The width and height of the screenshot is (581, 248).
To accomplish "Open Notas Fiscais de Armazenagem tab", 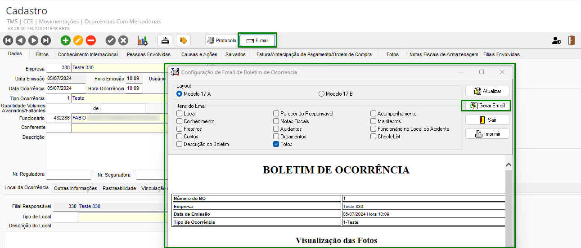I will point(443,54).
